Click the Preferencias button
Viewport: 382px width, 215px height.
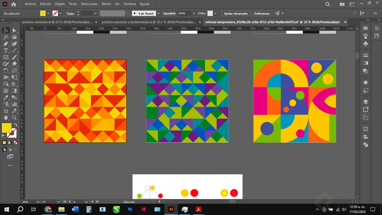[x=262, y=13]
